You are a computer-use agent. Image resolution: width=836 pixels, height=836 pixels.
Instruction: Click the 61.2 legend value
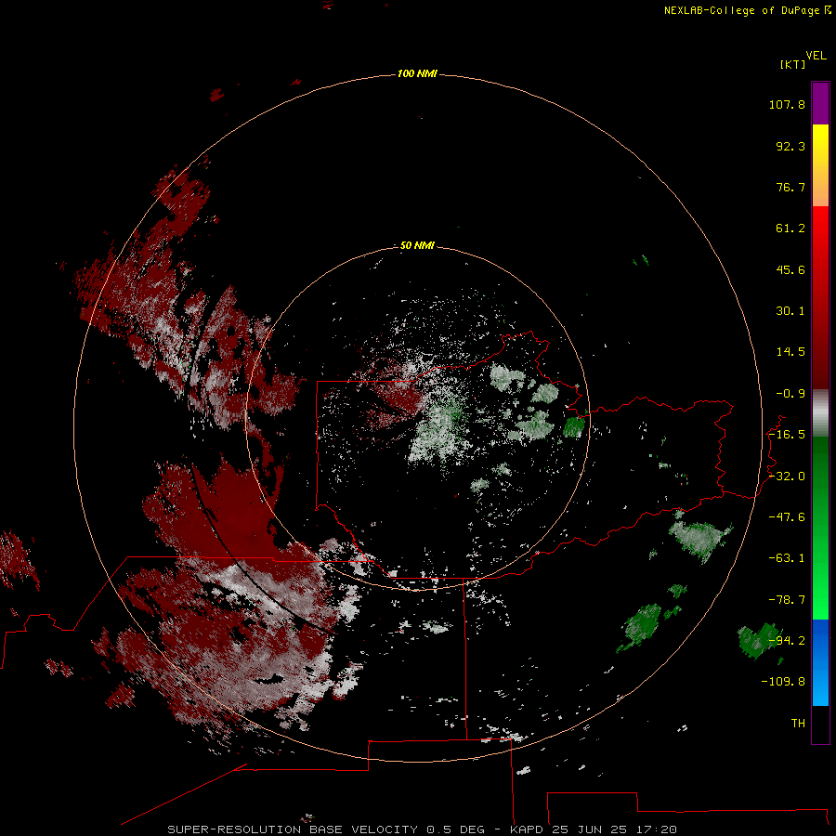click(790, 229)
